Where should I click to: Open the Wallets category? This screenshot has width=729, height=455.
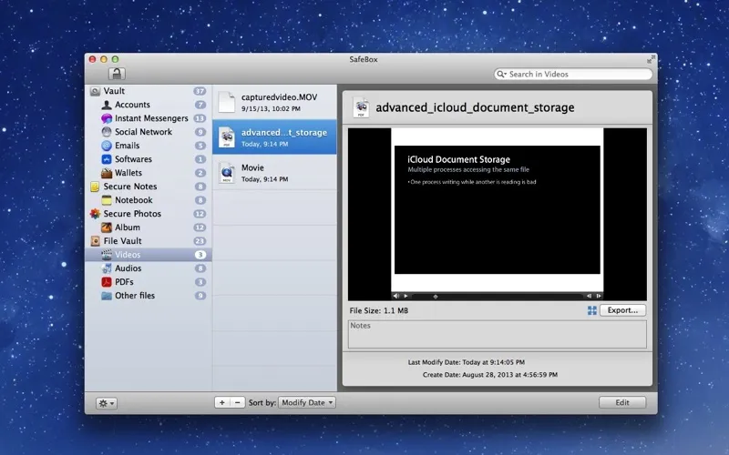(128, 173)
